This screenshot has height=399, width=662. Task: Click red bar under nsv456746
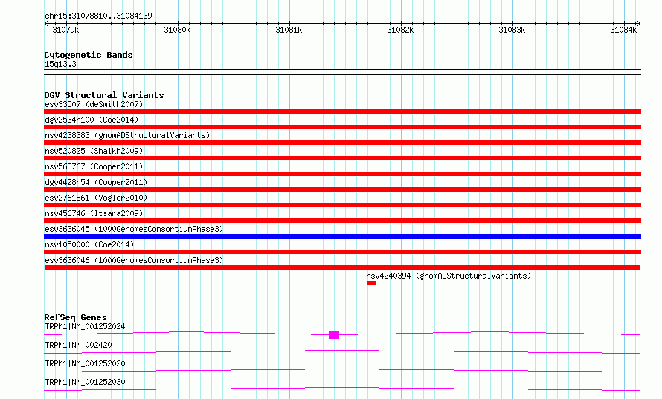click(342, 221)
